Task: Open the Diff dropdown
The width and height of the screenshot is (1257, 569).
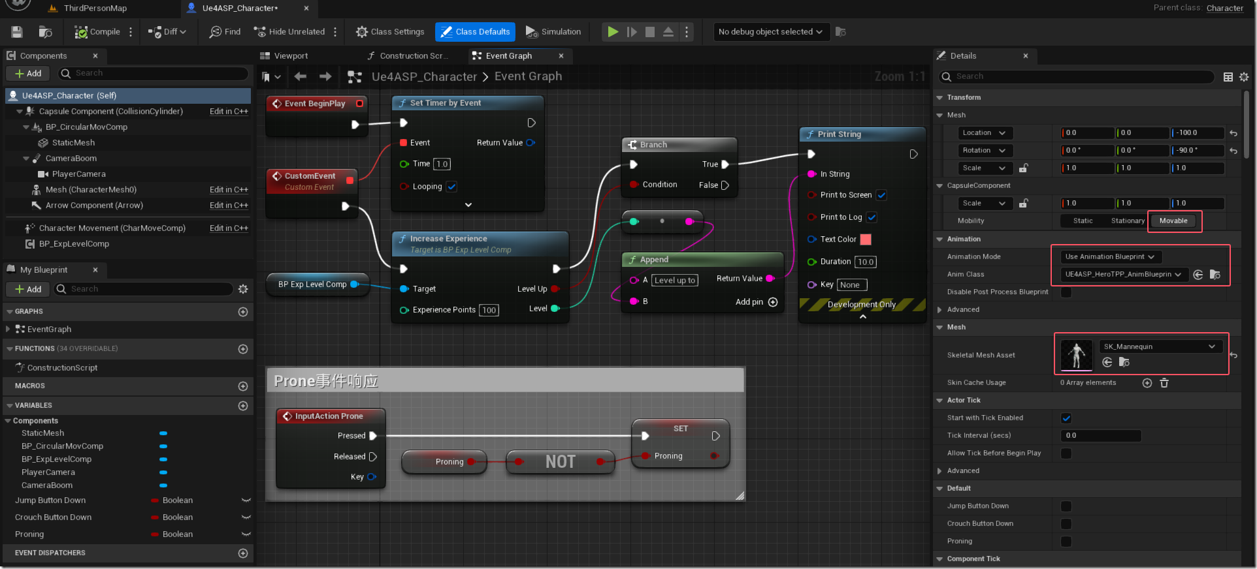Action: coord(167,32)
